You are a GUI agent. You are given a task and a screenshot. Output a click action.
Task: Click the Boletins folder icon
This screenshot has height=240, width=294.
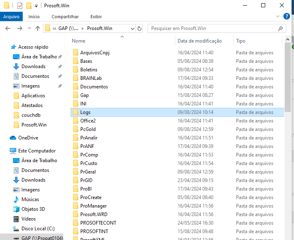(x=75, y=70)
